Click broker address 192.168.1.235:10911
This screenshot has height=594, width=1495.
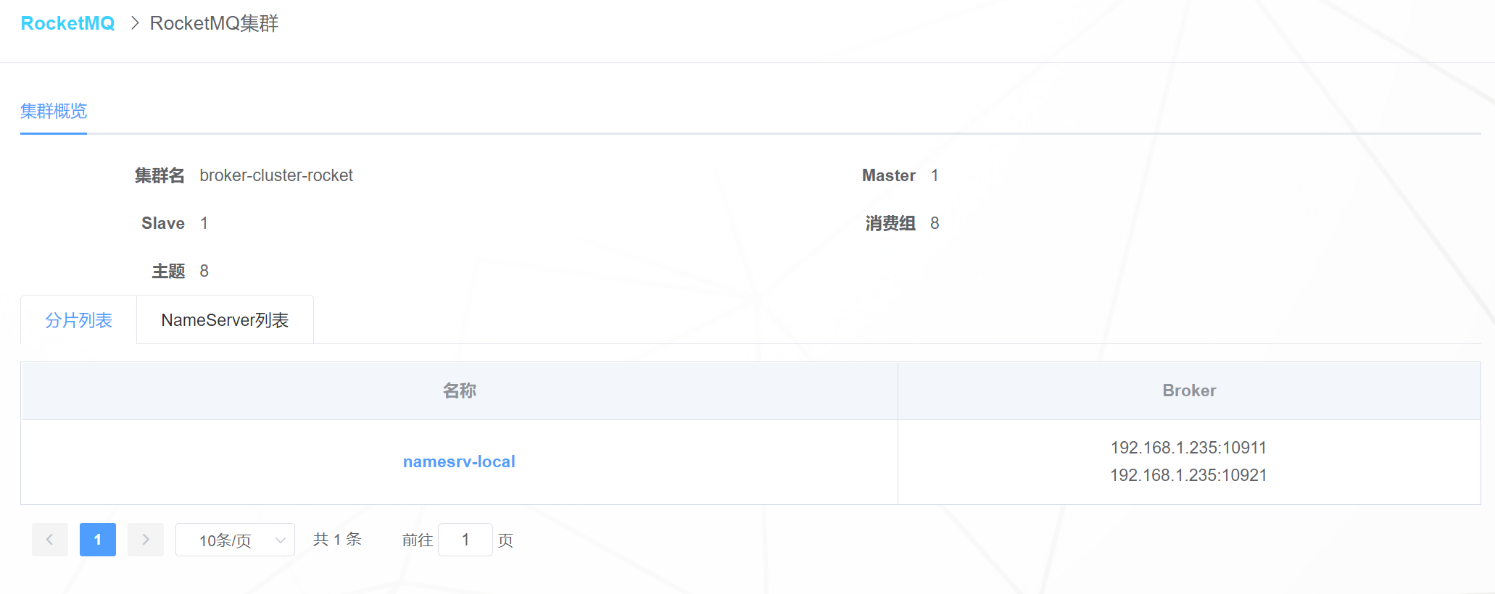pyautogui.click(x=1188, y=448)
